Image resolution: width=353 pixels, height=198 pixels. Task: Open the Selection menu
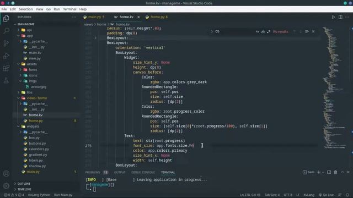pyautogui.click(x=26, y=9)
